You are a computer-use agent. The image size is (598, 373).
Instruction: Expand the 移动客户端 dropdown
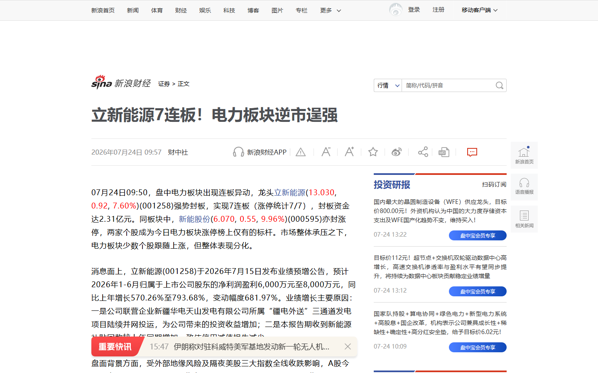pyautogui.click(x=480, y=10)
